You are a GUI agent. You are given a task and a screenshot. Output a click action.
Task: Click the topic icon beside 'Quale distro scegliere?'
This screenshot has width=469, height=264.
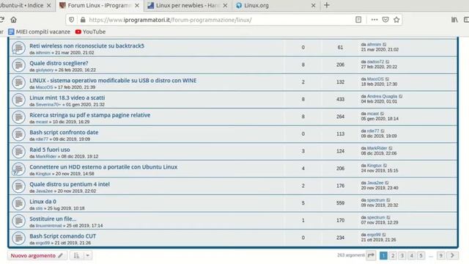tap(18, 65)
